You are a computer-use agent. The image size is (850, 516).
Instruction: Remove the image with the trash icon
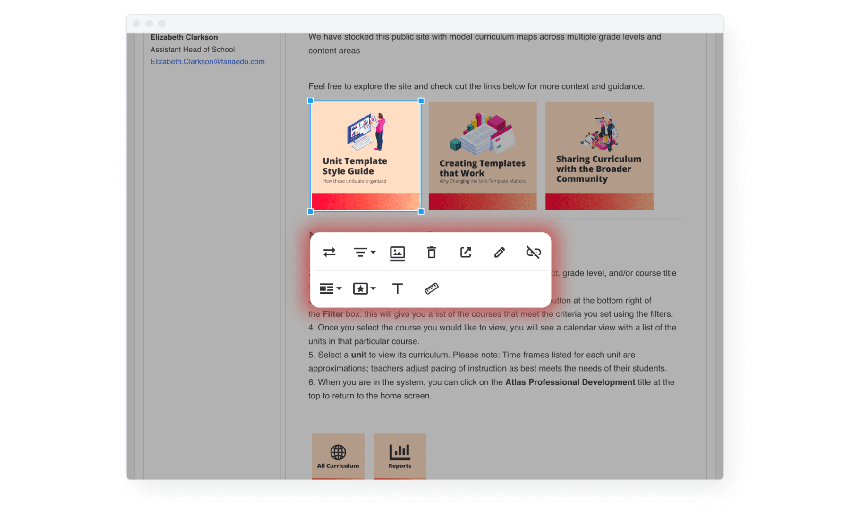click(x=431, y=252)
